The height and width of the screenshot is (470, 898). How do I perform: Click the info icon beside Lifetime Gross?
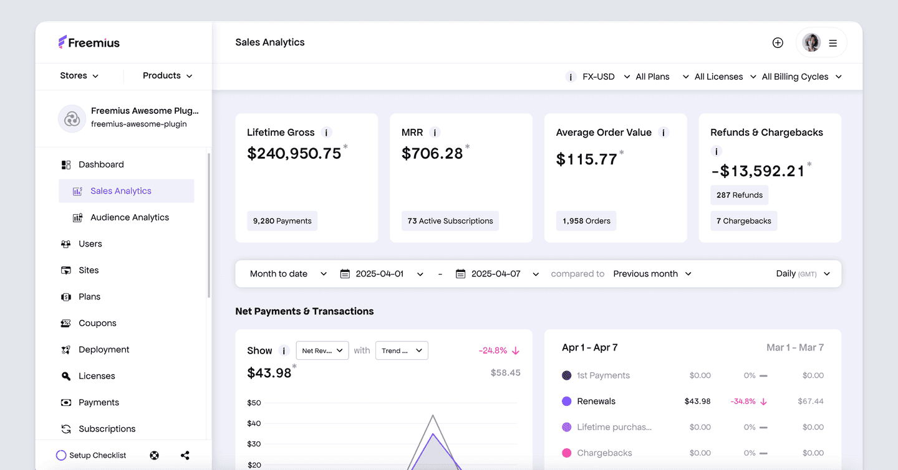coord(326,133)
